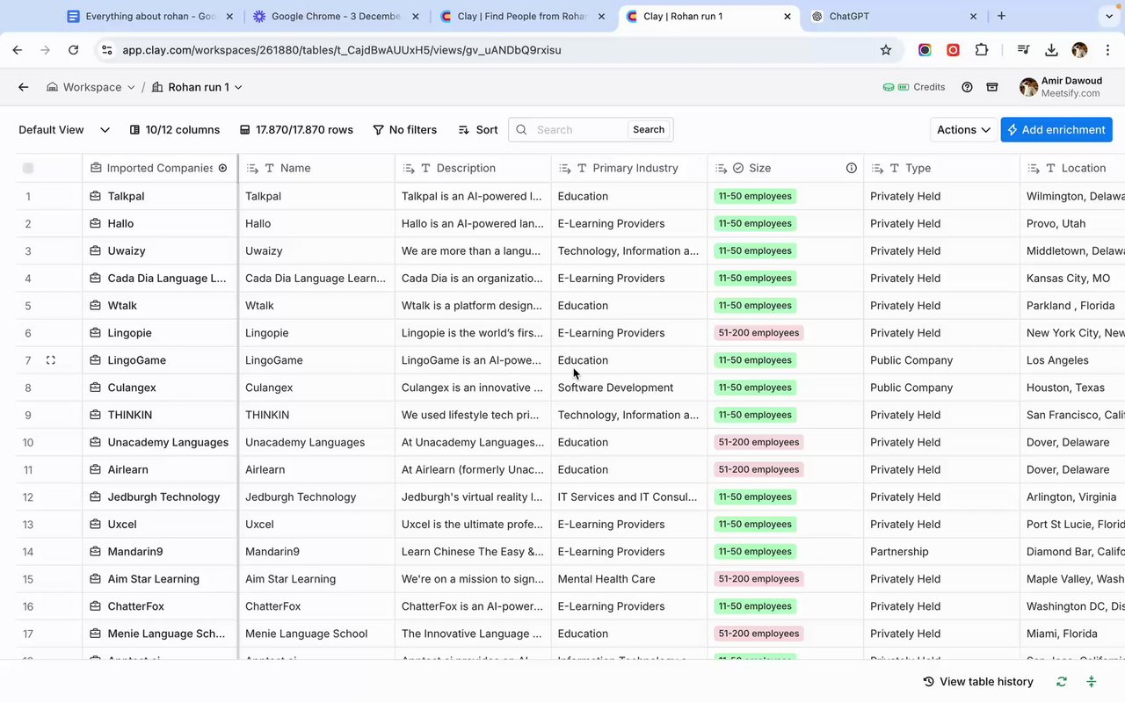Open the help question mark icon
Image resolution: width=1125 pixels, height=703 pixels.
pos(968,87)
